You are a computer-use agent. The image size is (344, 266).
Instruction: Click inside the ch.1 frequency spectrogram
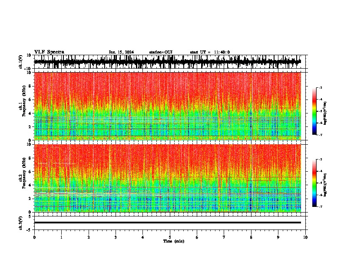pos(168,106)
